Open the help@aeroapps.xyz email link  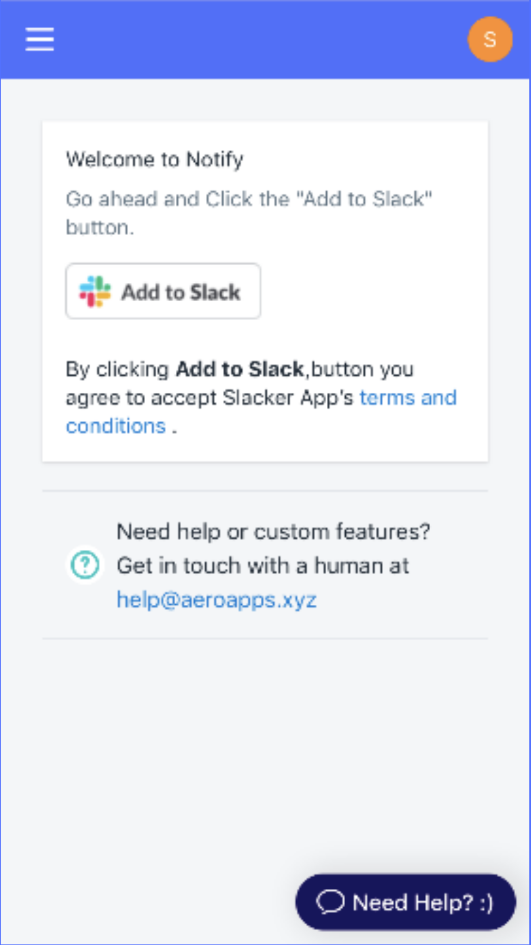tap(217, 599)
